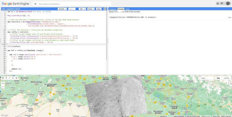232x117 pixels.
Task: Zoom in on the map
Action: point(3,83)
